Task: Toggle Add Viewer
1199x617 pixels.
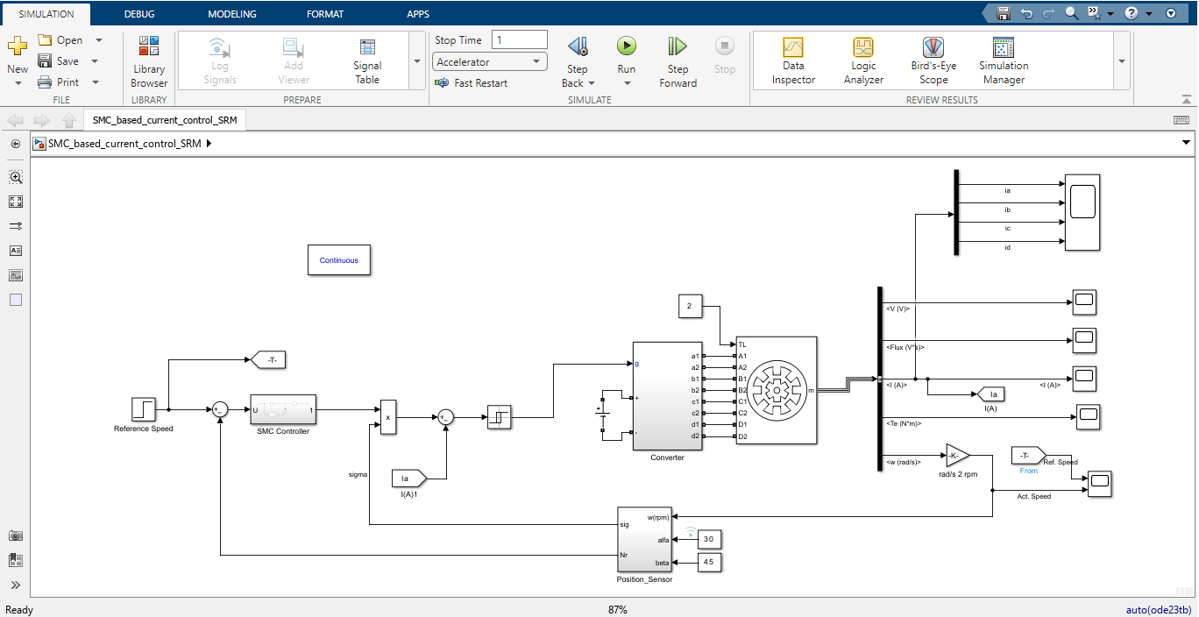Action: click(293, 60)
